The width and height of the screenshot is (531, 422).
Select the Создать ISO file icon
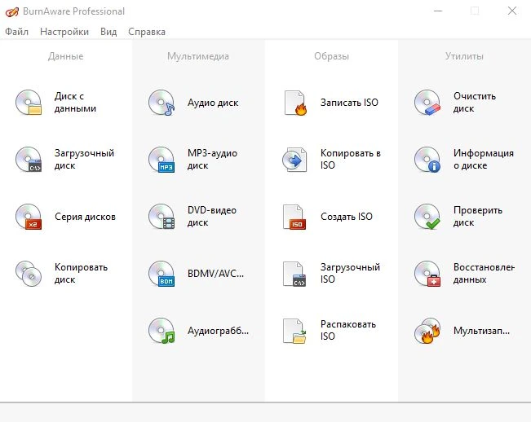tap(294, 217)
